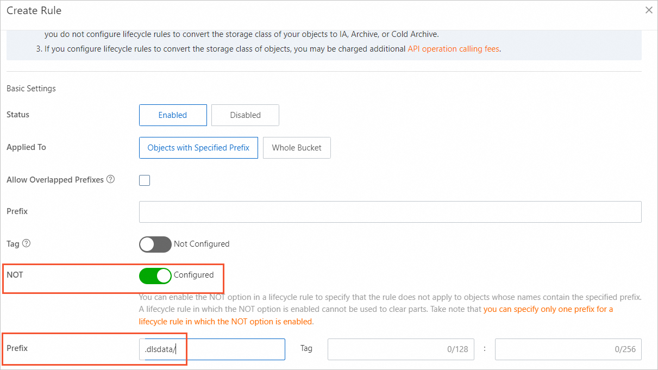Open the Tag help question-mark icon
Viewport: 658px width, 370px height.
(26, 244)
